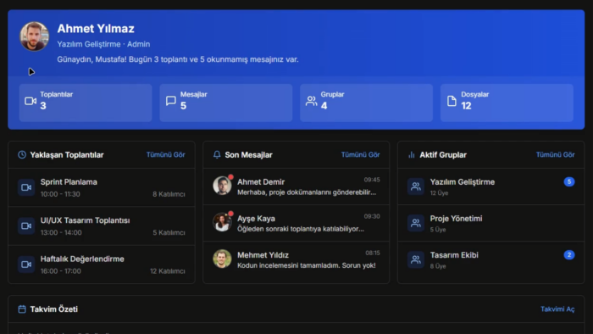Open message from Ayşe Kaya
This screenshot has height=334, width=593.
tap(296, 223)
